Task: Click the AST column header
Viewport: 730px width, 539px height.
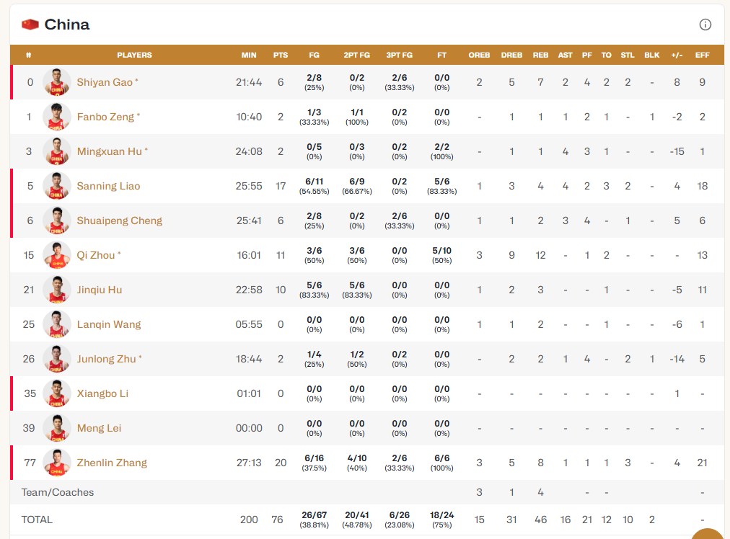Action: (x=566, y=55)
